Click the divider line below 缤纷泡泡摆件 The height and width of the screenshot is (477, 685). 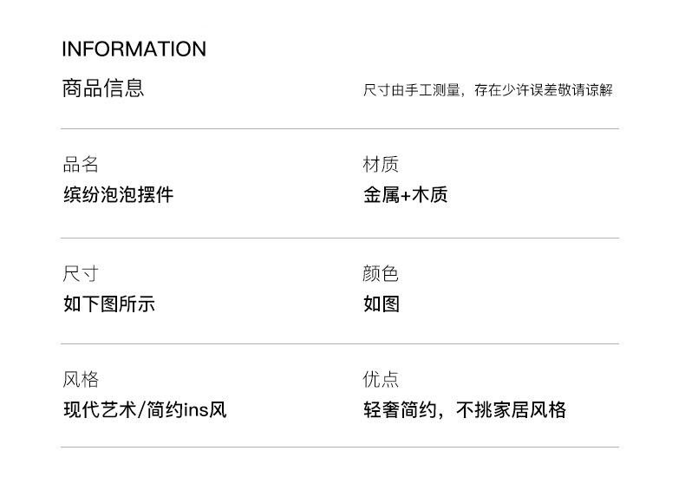(340, 238)
